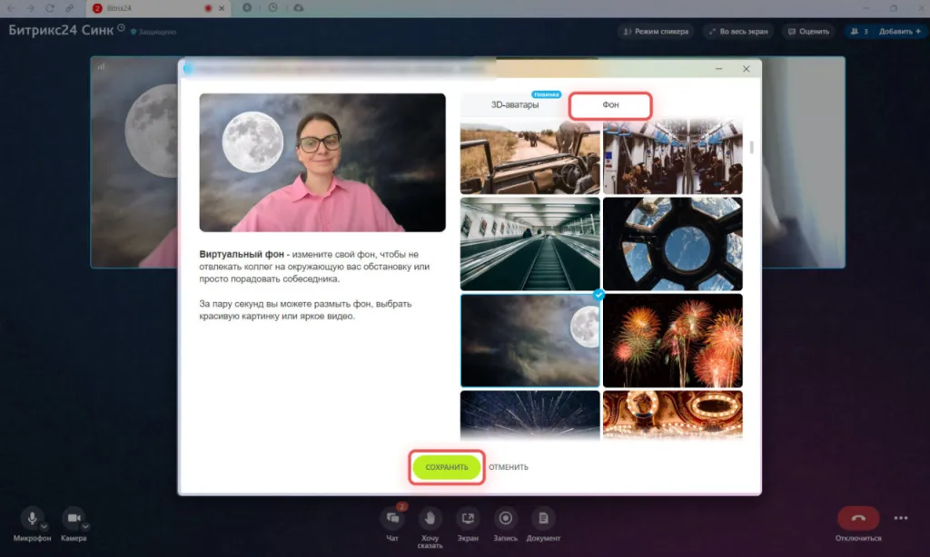Open the chat with unread messages
930x557 pixels.
click(392, 518)
